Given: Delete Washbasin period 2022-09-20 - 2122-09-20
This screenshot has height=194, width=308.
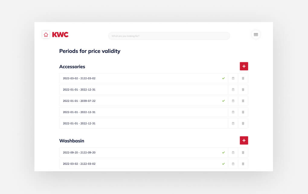Looking at the screenshot, I should [x=243, y=153].
